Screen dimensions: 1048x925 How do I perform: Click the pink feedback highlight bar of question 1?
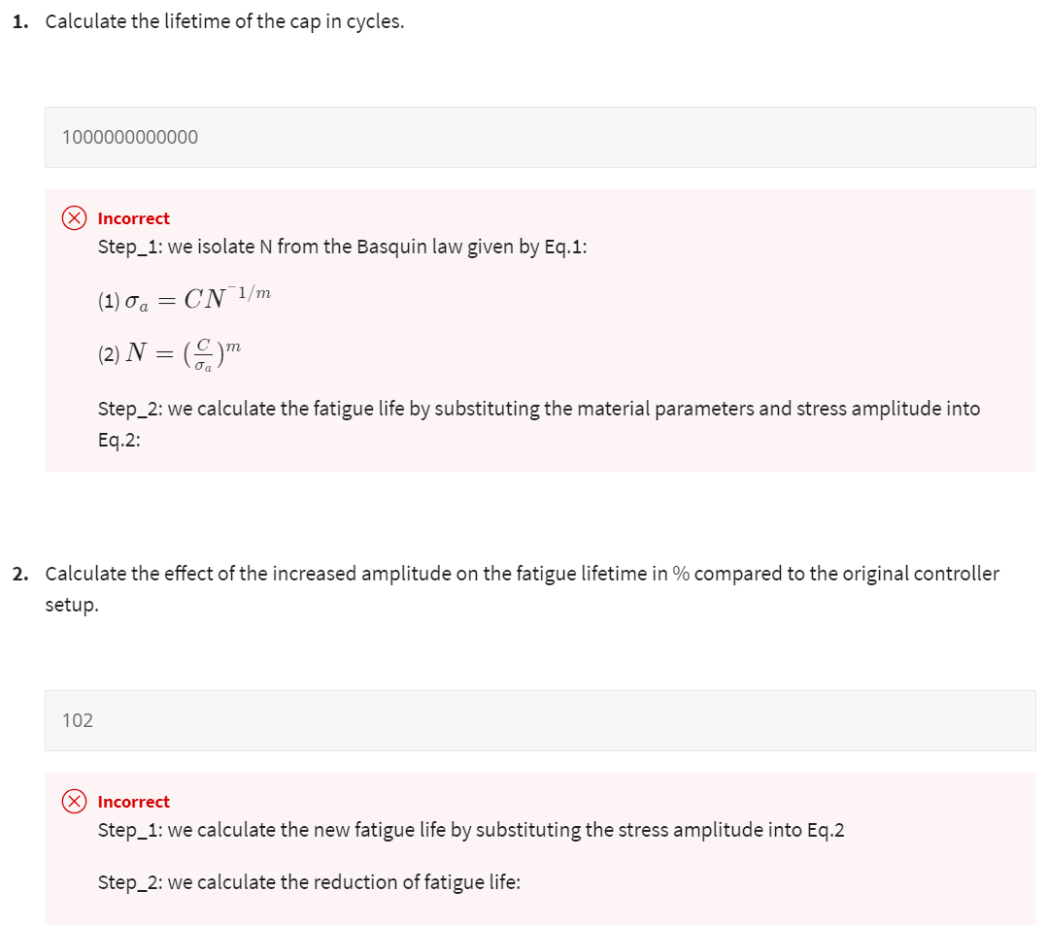click(541, 328)
